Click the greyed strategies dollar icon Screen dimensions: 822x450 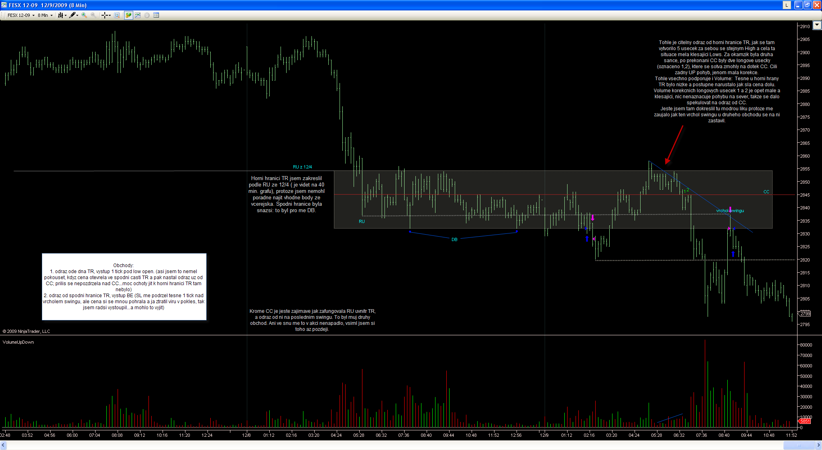147,15
